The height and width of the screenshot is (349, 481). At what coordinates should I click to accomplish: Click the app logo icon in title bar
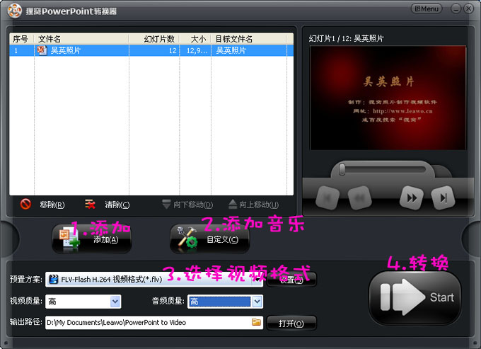point(14,11)
